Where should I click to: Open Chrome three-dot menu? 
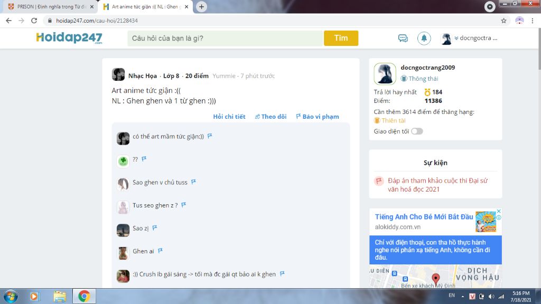click(x=533, y=21)
